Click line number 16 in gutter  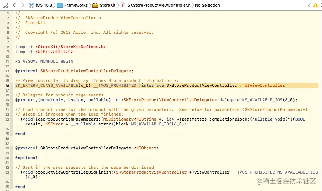click(x=7, y=86)
